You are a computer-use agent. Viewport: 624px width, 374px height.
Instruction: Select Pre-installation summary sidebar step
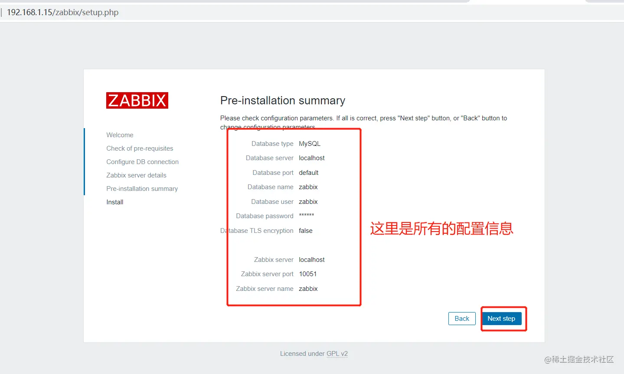pyautogui.click(x=142, y=189)
